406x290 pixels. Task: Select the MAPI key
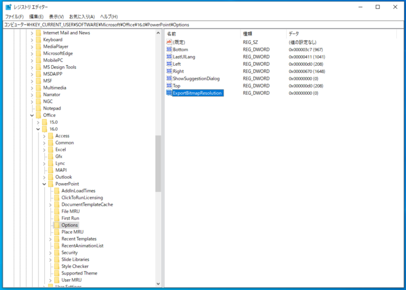(61, 170)
